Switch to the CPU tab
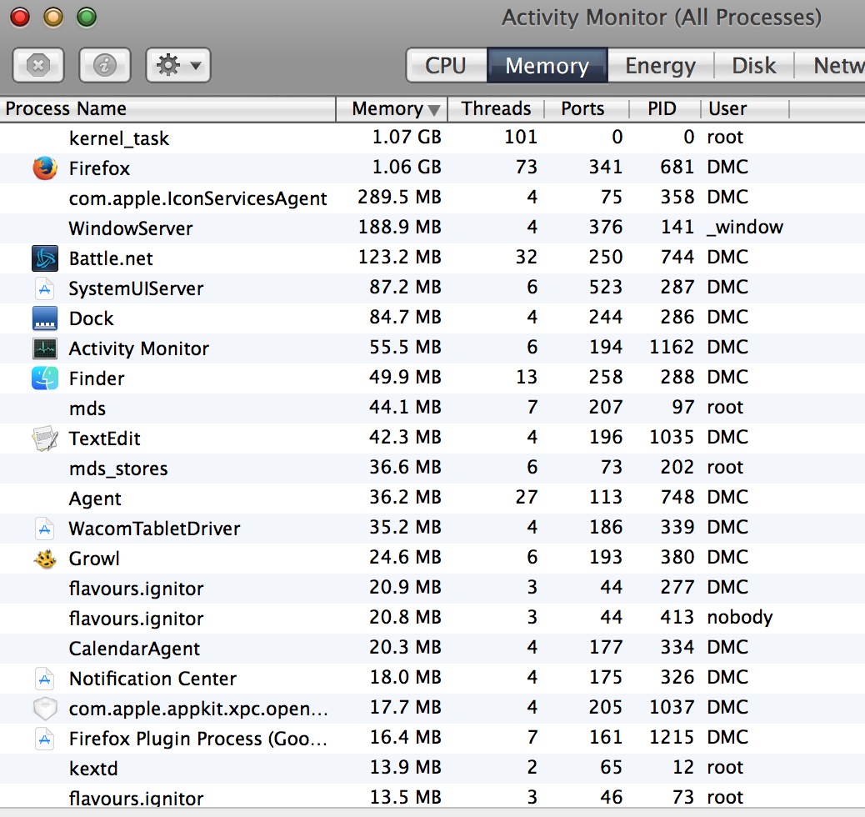The image size is (865, 817). 445,66
